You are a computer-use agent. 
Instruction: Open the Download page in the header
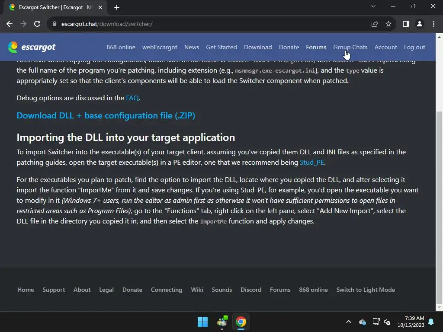258,47
